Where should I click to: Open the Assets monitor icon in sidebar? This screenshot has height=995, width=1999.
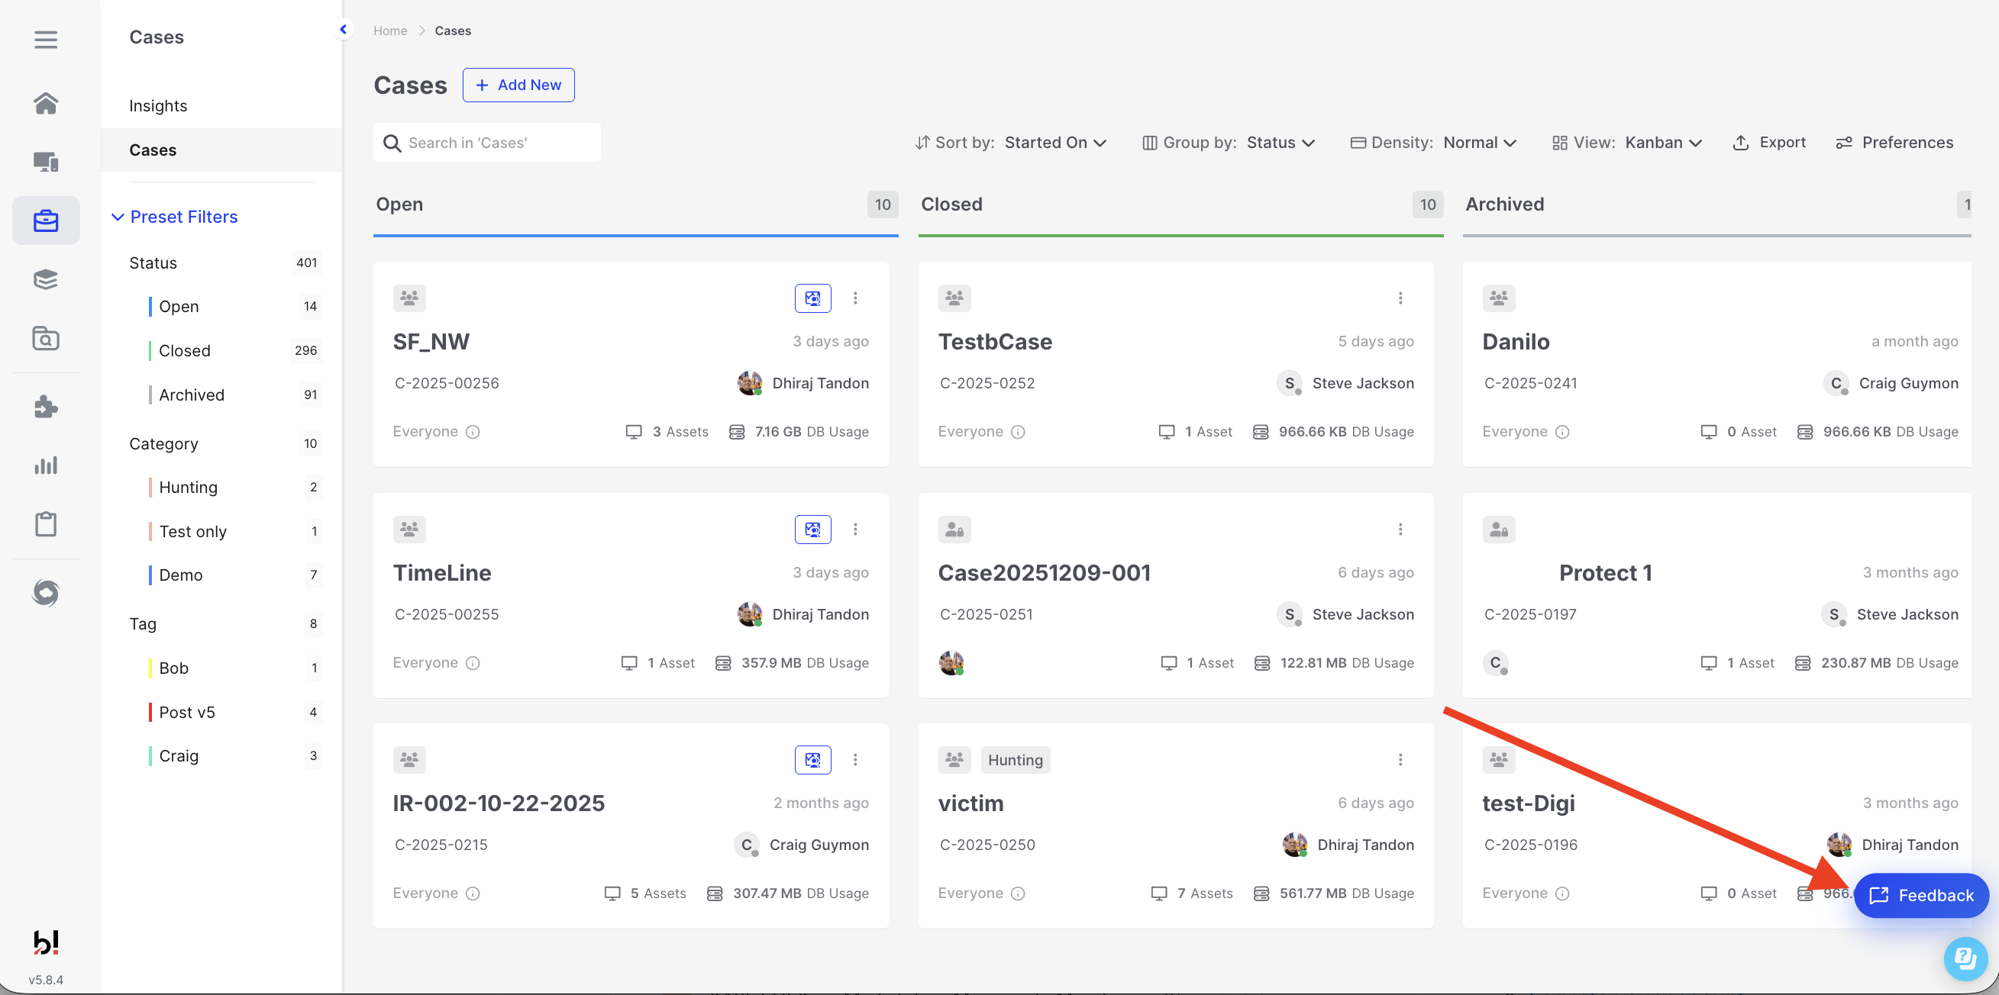coord(46,161)
